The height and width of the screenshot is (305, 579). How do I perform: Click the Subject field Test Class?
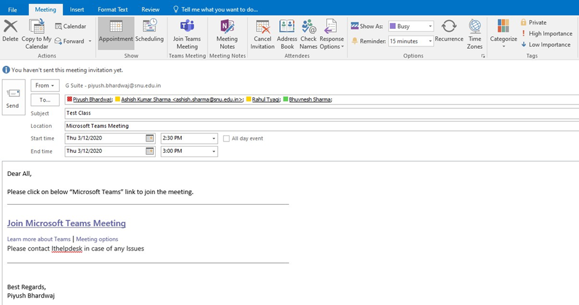coord(322,113)
